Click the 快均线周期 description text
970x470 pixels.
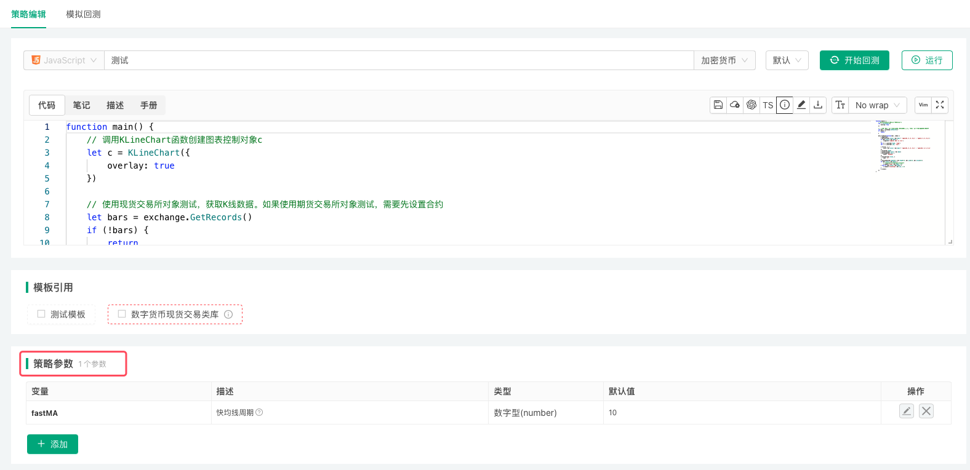235,413
